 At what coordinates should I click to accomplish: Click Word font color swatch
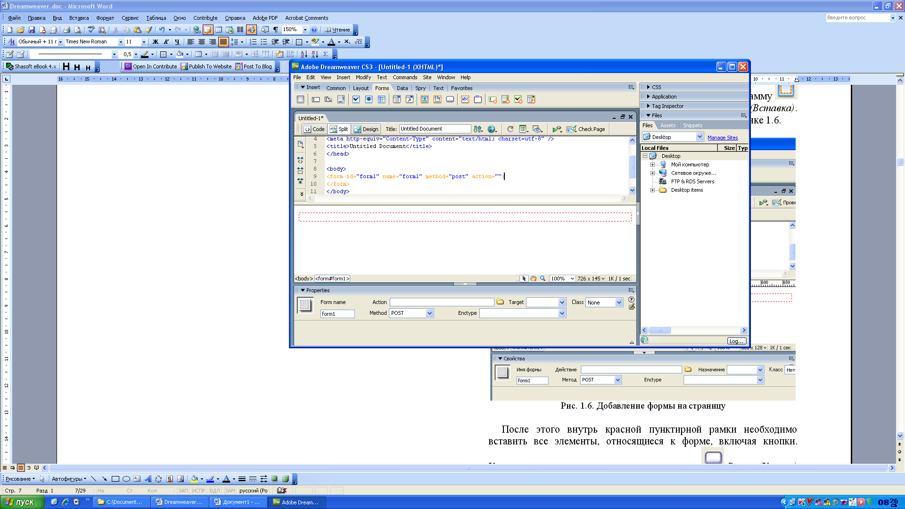[x=331, y=42]
